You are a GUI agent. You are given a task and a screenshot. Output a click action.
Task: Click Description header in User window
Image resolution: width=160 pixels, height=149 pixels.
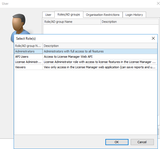pyautogui.click(x=130, y=22)
